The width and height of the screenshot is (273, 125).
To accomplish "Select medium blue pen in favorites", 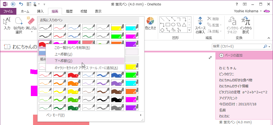I will (x=74, y=35).
